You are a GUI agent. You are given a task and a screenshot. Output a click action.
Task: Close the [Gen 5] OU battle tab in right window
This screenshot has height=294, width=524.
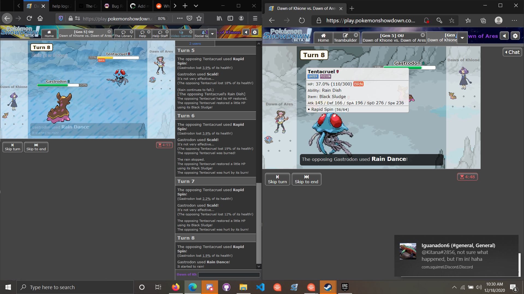423,35
